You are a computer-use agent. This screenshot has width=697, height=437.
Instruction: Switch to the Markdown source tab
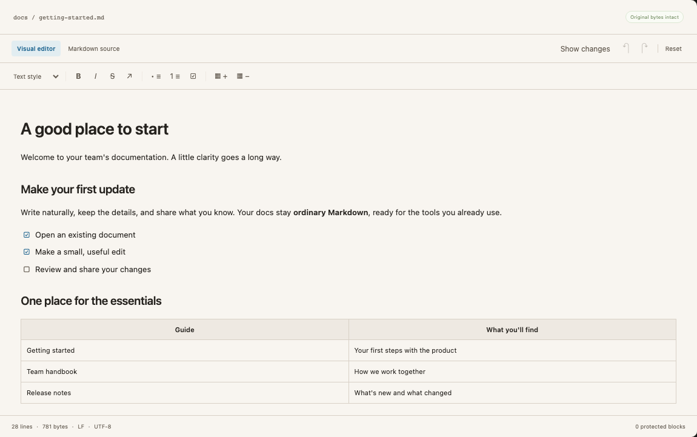click(94, 49)
